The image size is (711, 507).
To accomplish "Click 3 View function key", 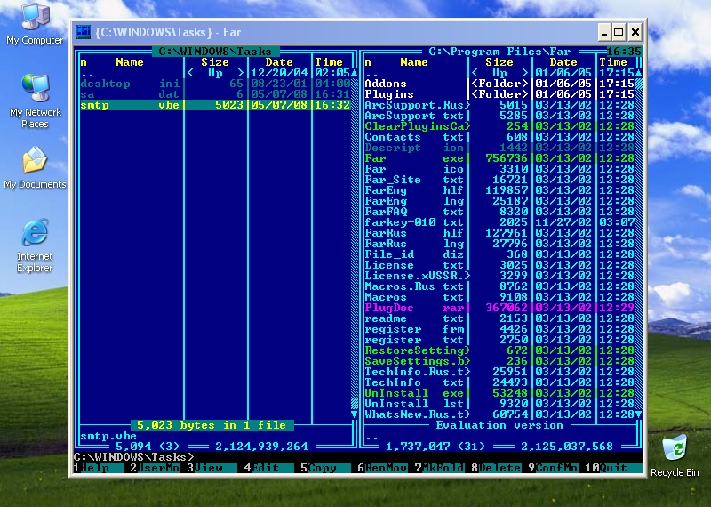I will click(x=212, y=468).
